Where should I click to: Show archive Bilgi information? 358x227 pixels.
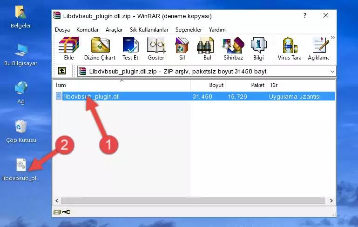coord(258,48)
